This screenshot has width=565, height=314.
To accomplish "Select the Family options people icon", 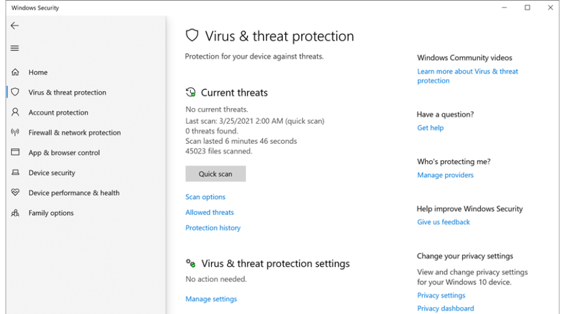I will pyautogui.click(x=15, y=213).
